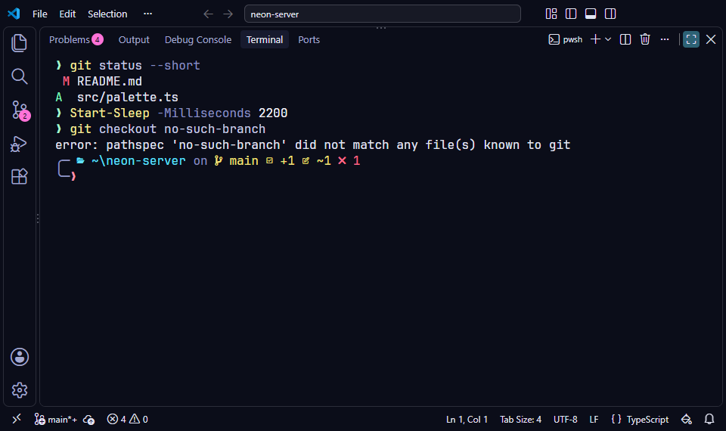Toggle maximized panel size
Screen dimensions: 726x431
click(x=691, y=40)
